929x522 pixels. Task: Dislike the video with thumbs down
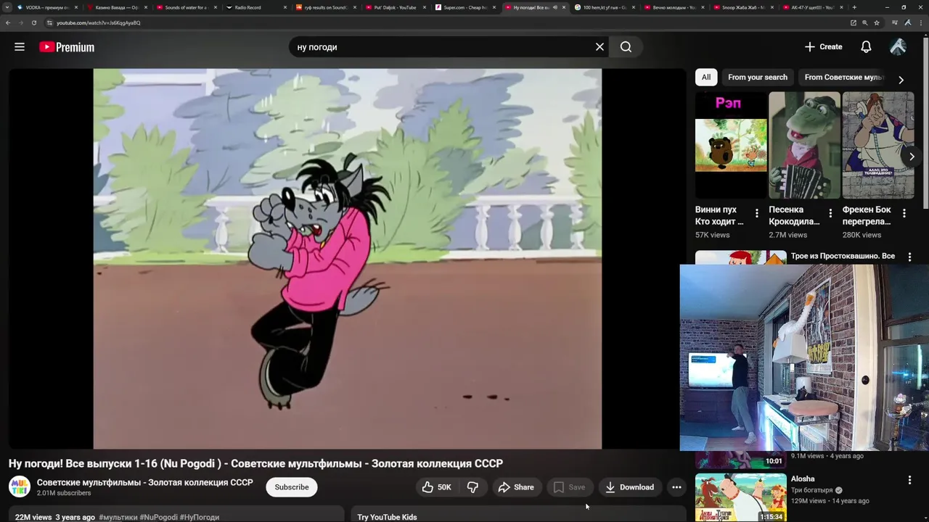pos(472,487)
